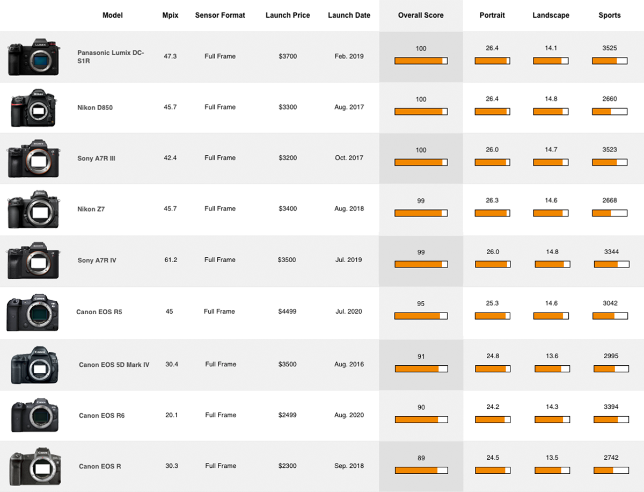The height and width of the screenshot is (492, 644).
Task: Click the Sony A7R IV camera picture
Action: coord(33,260)
